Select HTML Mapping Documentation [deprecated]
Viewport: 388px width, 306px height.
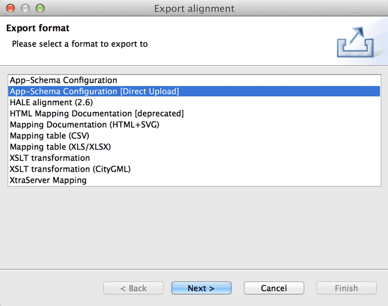point(194,114)
